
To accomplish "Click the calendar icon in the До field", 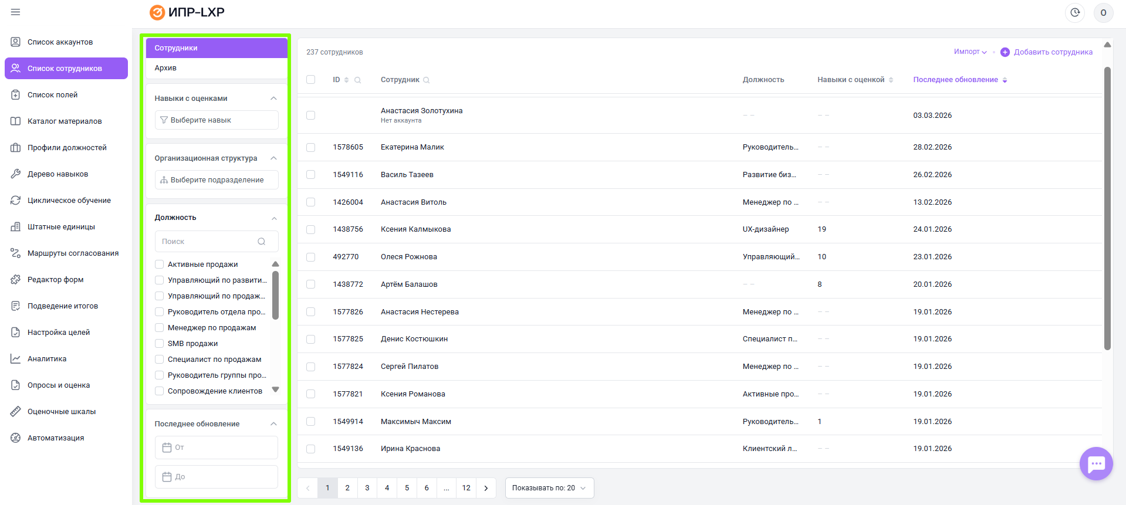I will (x=167, y=477).
